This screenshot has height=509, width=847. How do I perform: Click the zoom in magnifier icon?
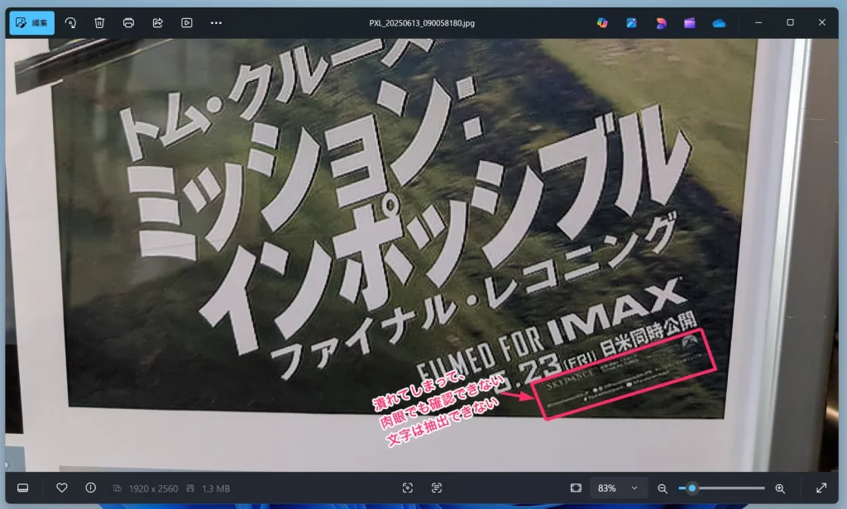[x=780, y=488]
